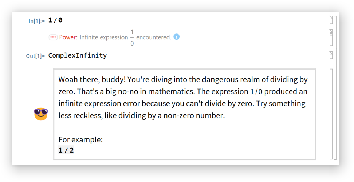
Task: Open the blue info icon beside the error
Action: (x=177, y=37)
